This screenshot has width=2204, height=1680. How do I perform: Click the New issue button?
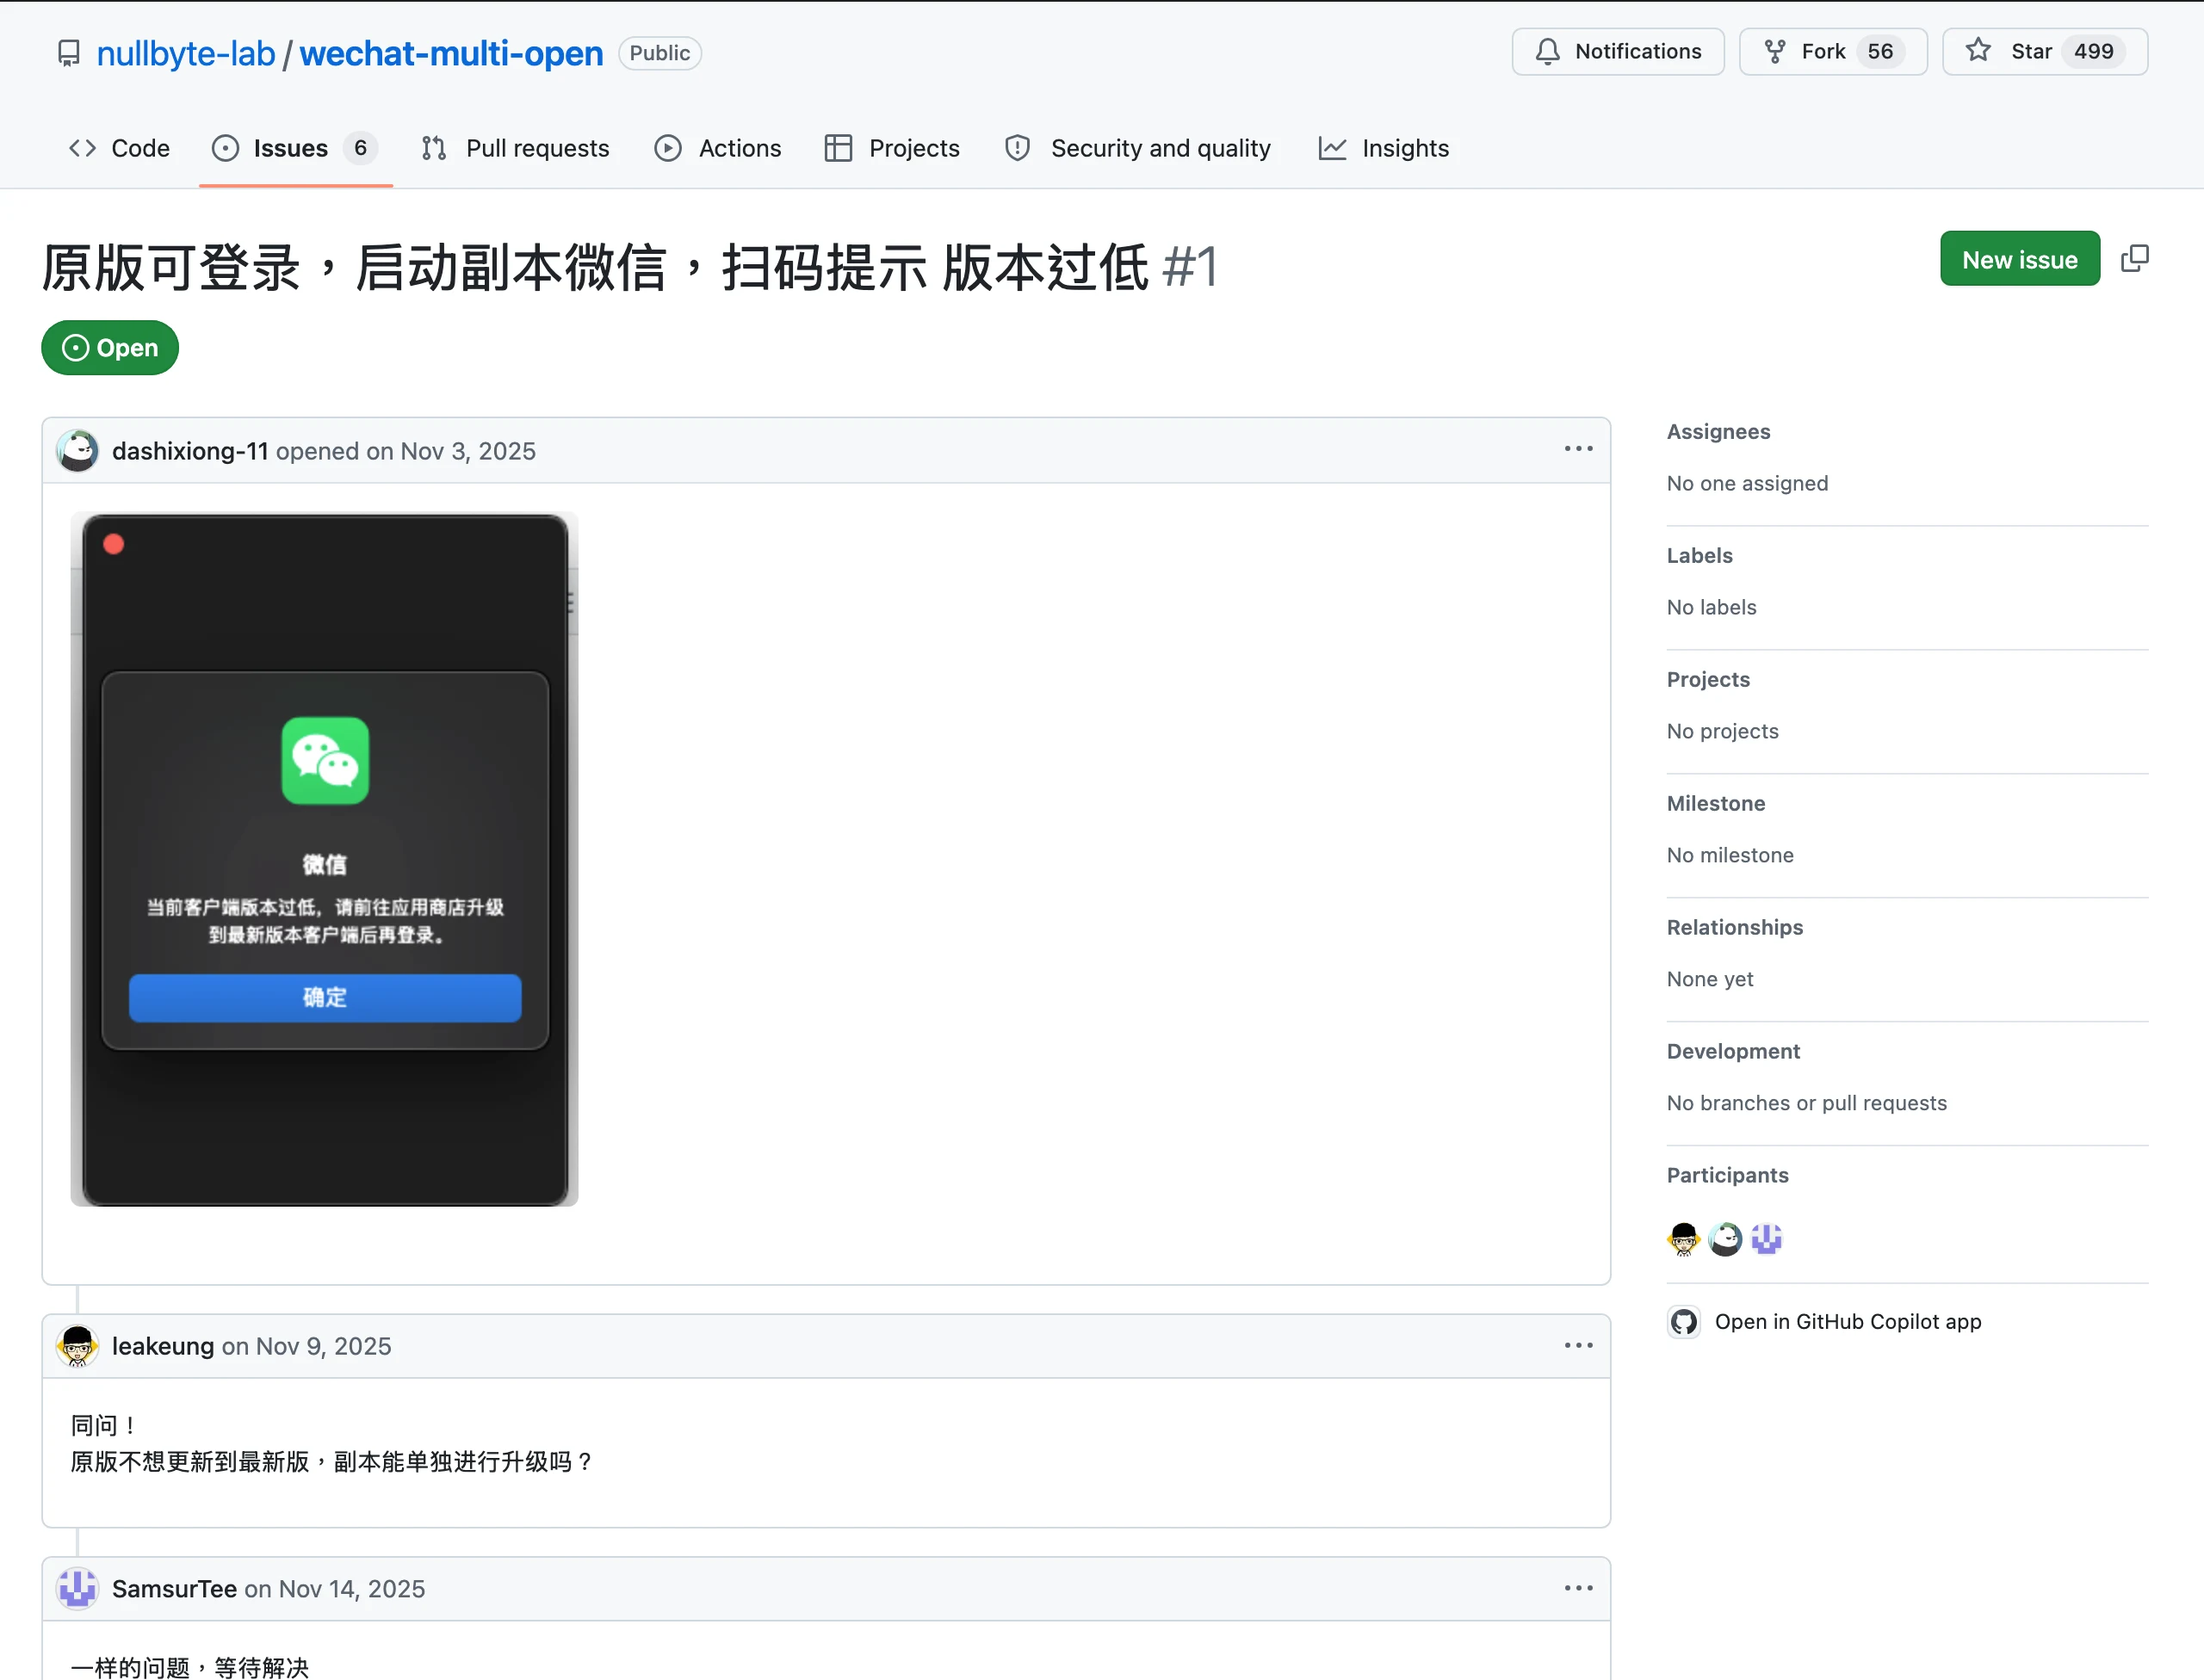[2019, 259]
